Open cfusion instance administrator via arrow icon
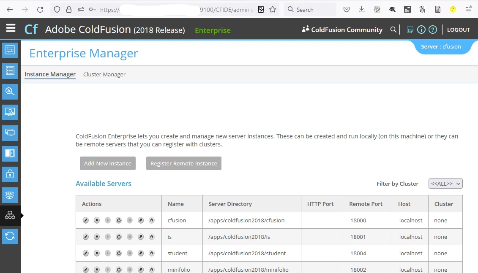The height and width of the screenshot is (273, 478). point(141,220)
